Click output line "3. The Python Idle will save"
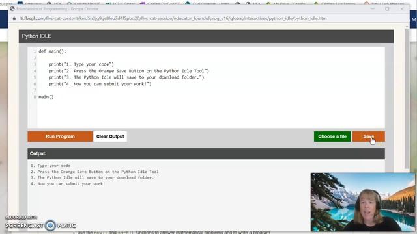The width and height of the screenshot is (417, 234). click(x=92, y=177)
